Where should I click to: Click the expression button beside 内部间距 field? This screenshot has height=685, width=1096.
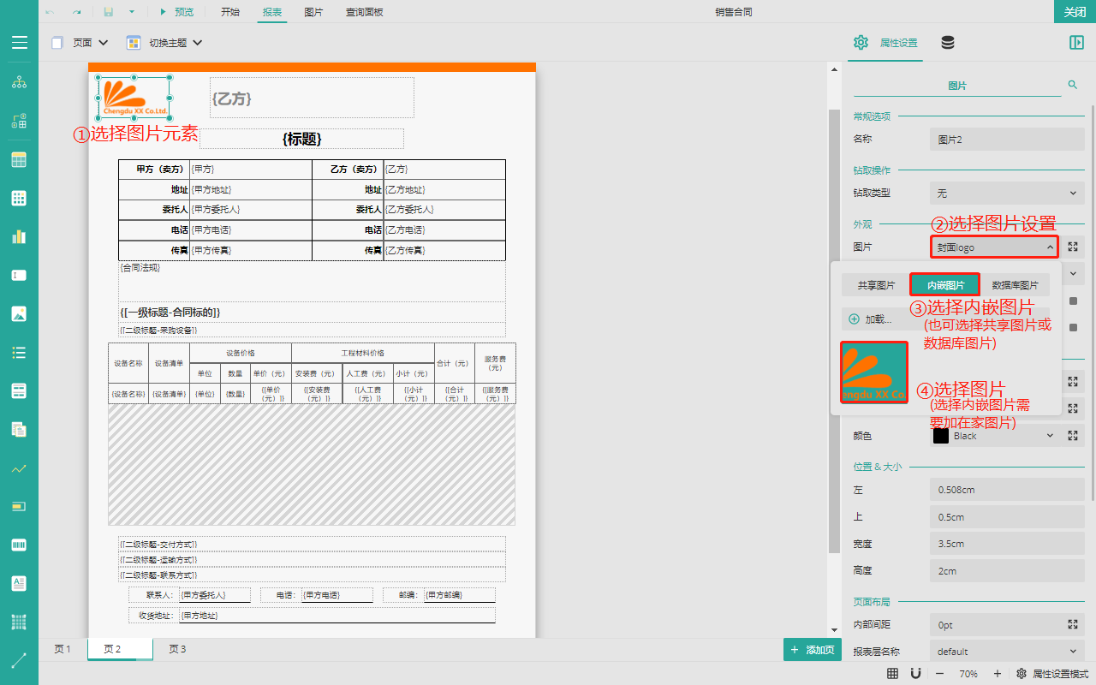[1072, 625]
